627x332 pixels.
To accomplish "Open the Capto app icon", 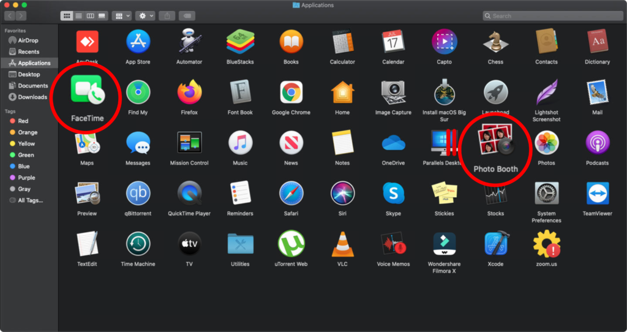I will [445, 42].
